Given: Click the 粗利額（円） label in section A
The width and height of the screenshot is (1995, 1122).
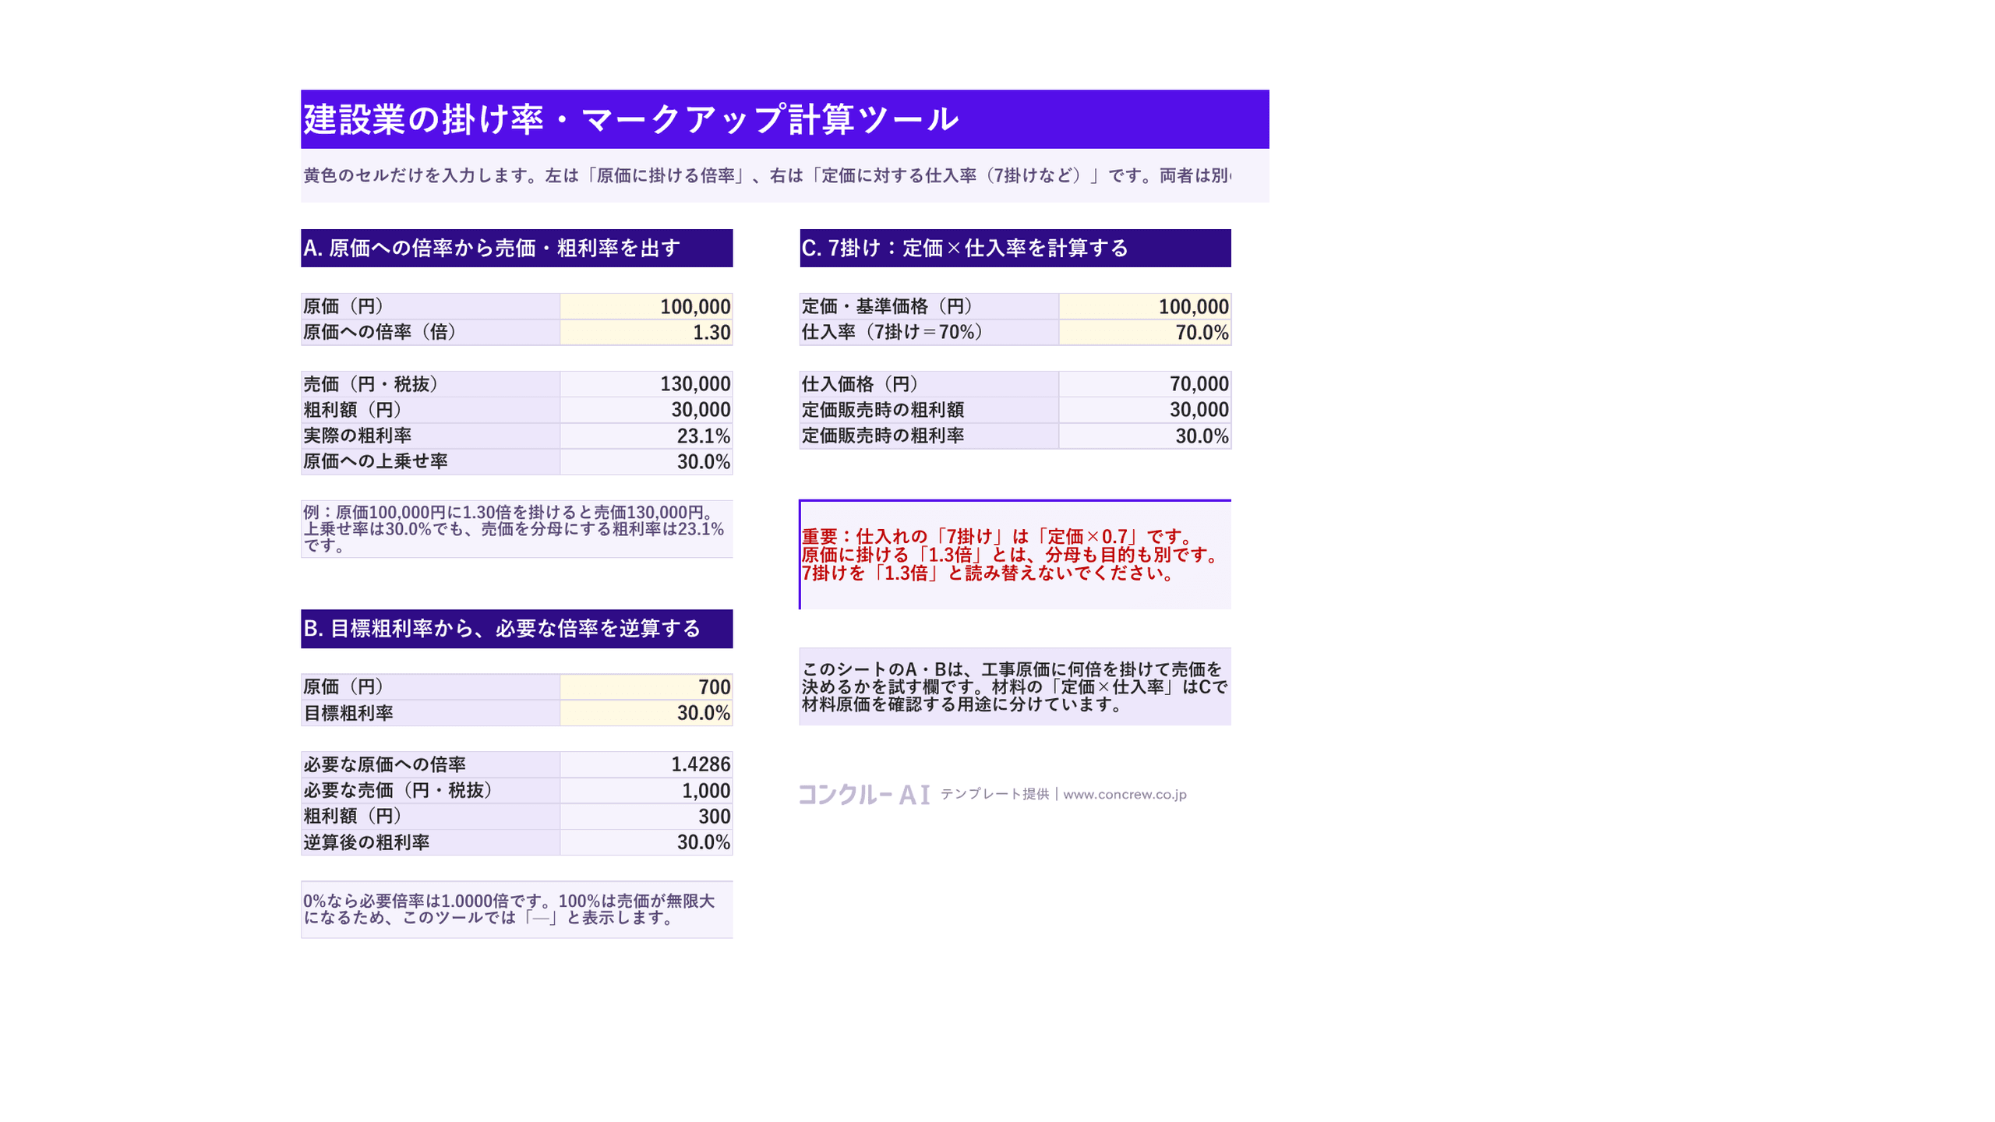Looking at the screenshot, I should click(x=430, y=409).
